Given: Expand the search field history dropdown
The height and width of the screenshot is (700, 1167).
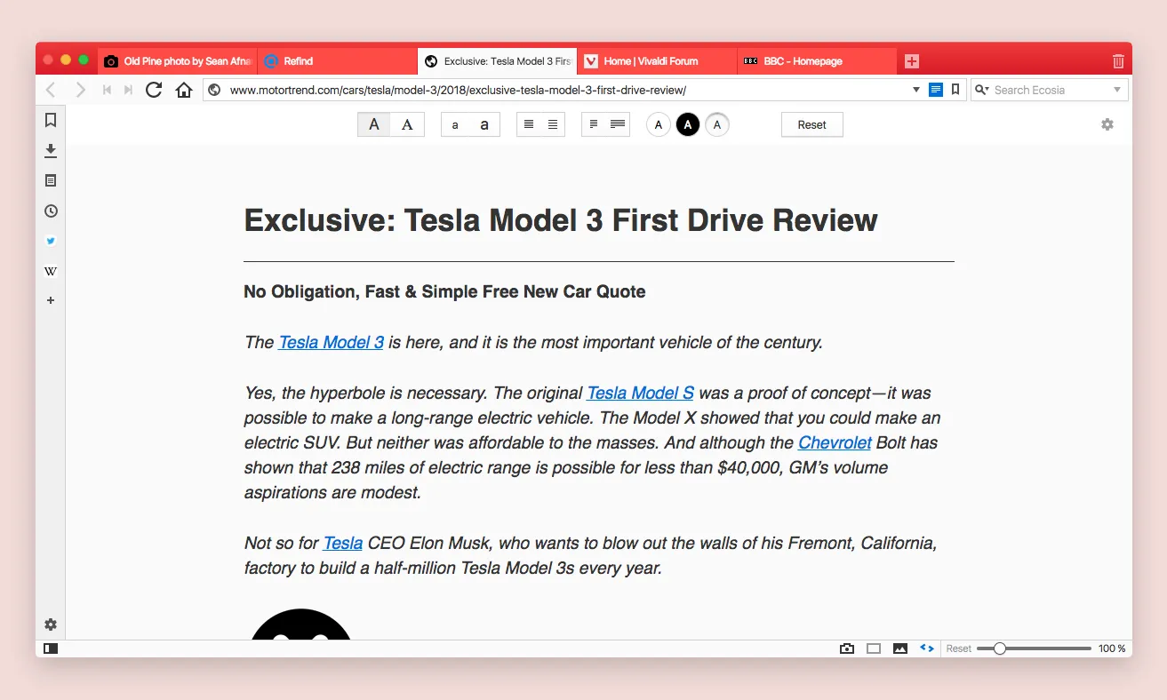Looking at the screenshot, I should click(x=1117, y=90).
